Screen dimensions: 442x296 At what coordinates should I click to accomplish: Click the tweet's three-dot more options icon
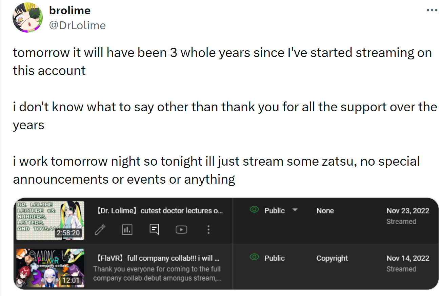[x=432, y=11]
